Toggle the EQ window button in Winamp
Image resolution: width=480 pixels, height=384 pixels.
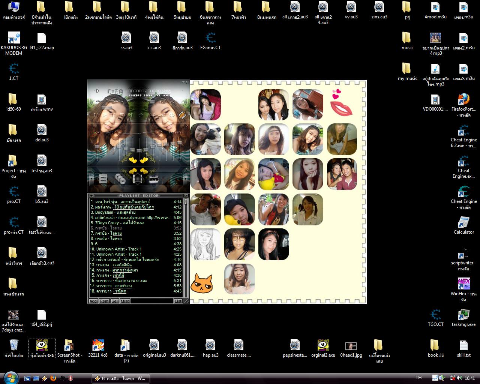point(162,102)
